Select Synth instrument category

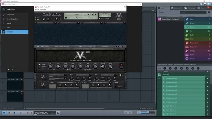[x=198, y=55]
